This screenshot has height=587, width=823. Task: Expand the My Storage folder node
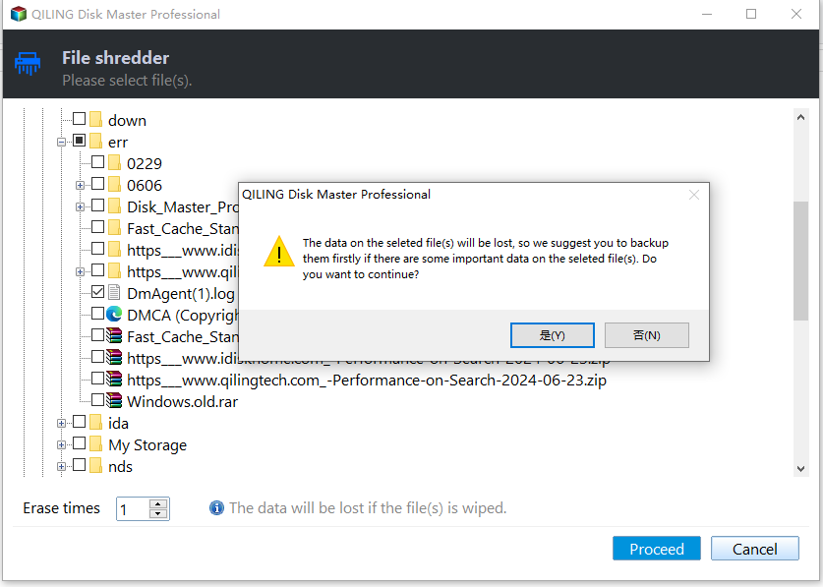[61, 444]
